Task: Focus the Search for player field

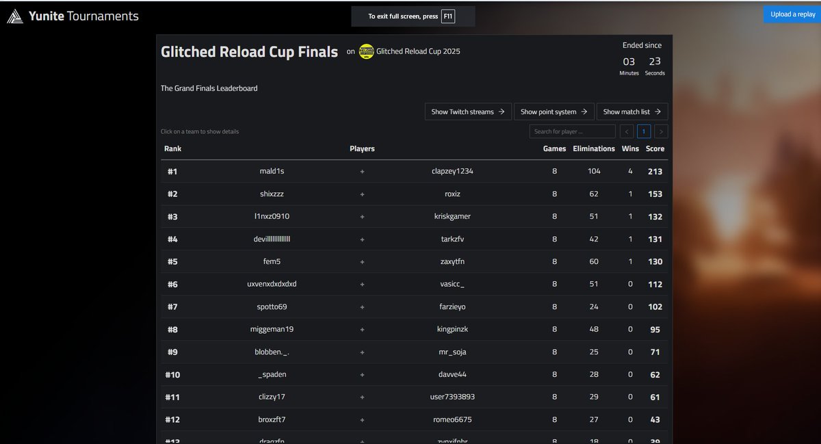Action: tap(572, 131)
